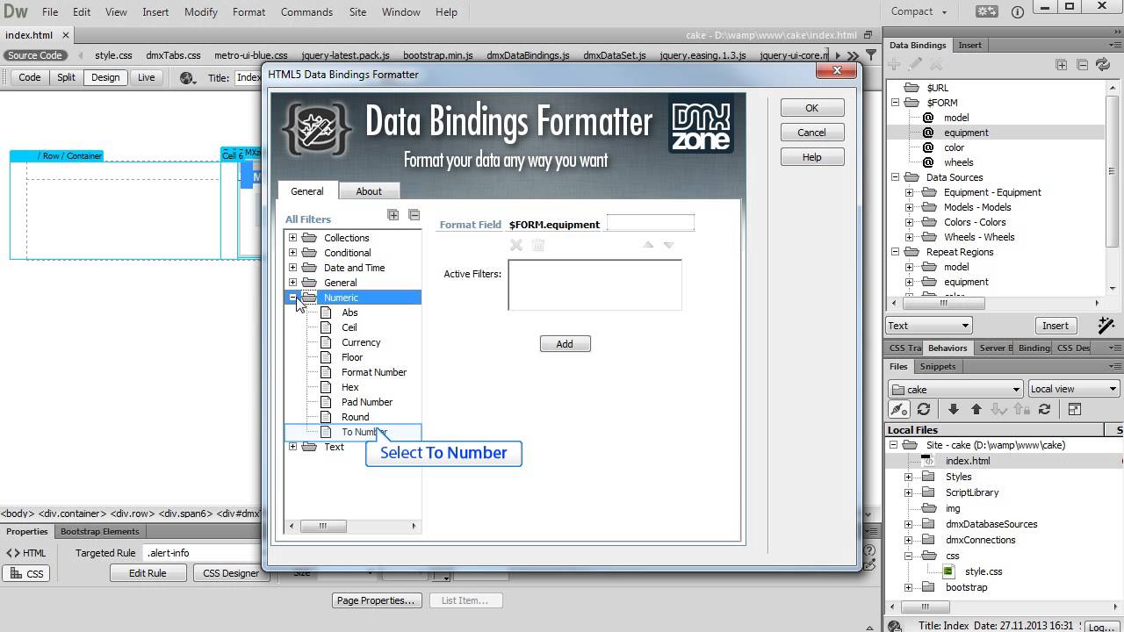Click refresh icon in Files panel toolbar
The image size is (1124, 632).
point(924,409)
